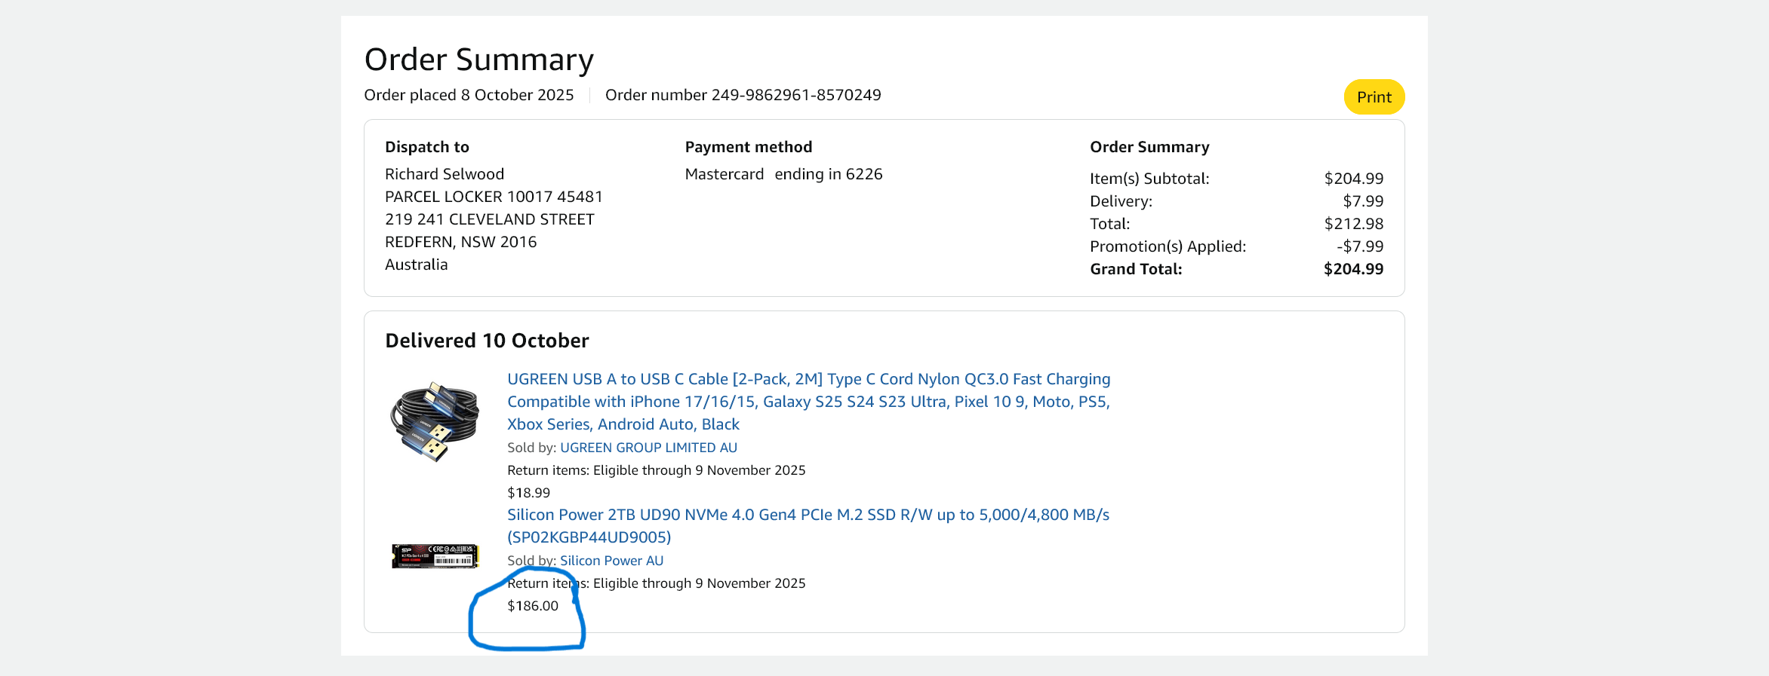Click the Delivered 10 October heading
Image resolution: width=1769 pixels, height=676 pixels.
pyautogui.click(x=487, y=341)
